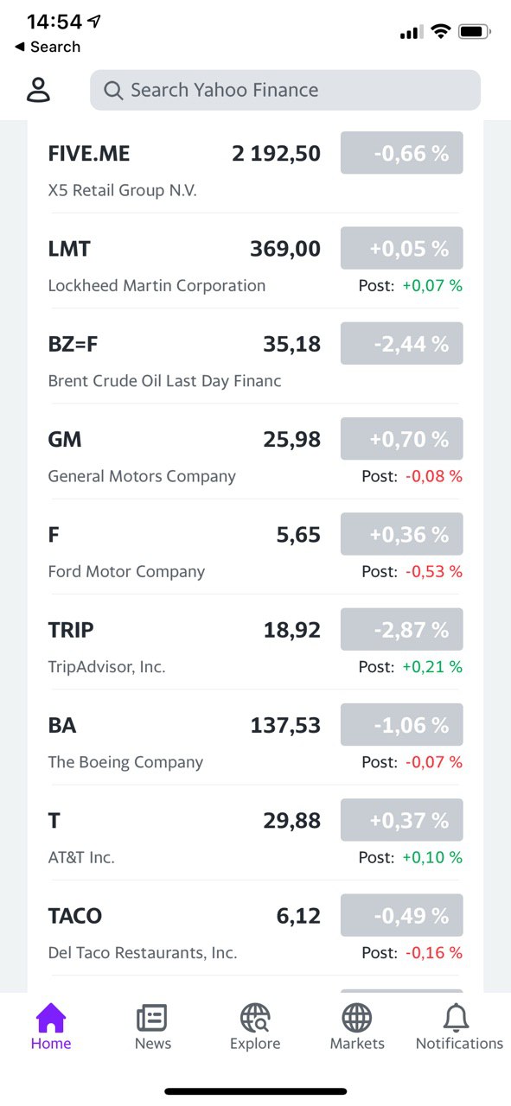Open Del Taco Restaurants quote row

255,932
